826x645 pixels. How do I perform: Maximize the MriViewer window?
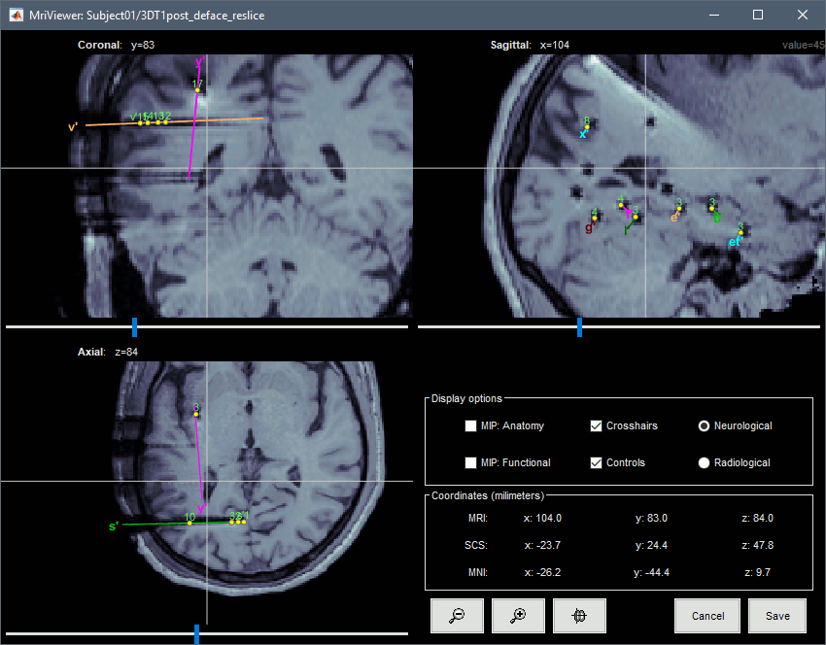click(x=757, y=16)
